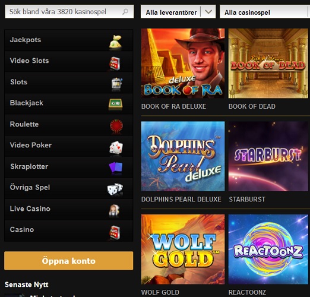Open the BOOK OF DEAD title link

tap(252, 106)
